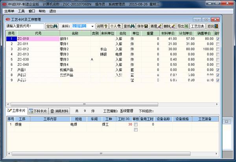The width and height of the screenshot is (236, 162).
Task: Open the 说明 help button
Action: point(102,26)
